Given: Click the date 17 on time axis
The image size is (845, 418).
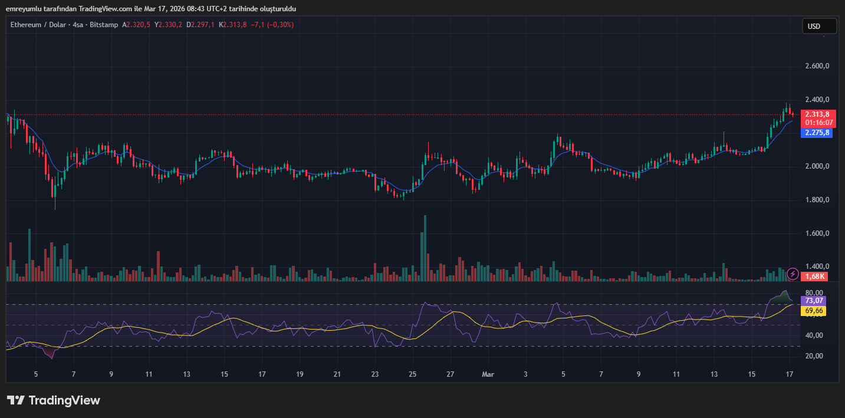Looking at the screenshot, I should 790,374.
